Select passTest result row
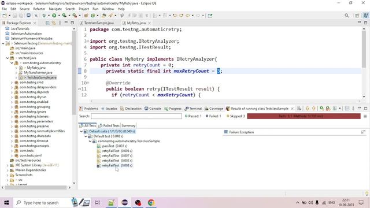The image size is (370, 208). (x=112, y=146)
